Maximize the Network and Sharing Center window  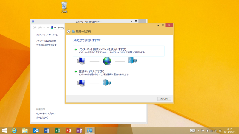pyautogui.click(x=136, y=21)
